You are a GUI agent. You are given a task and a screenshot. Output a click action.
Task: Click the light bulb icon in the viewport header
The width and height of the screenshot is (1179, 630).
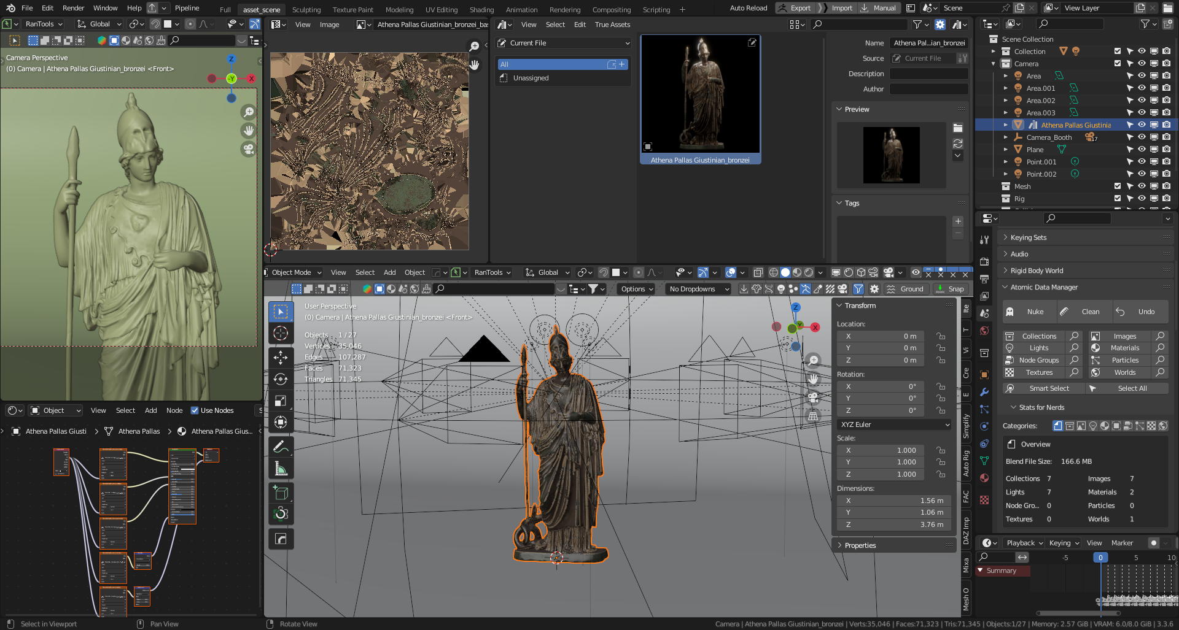(x=781, y=289)
